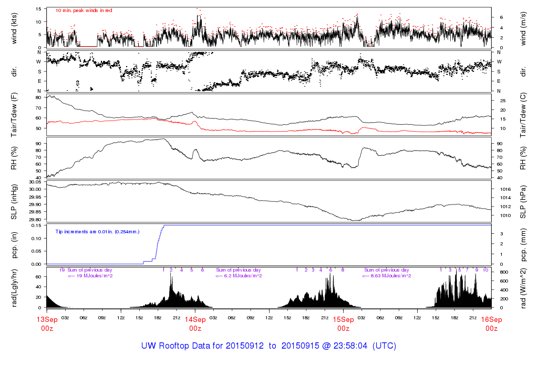Click the '16Sep' date label

tap(491, 320)
